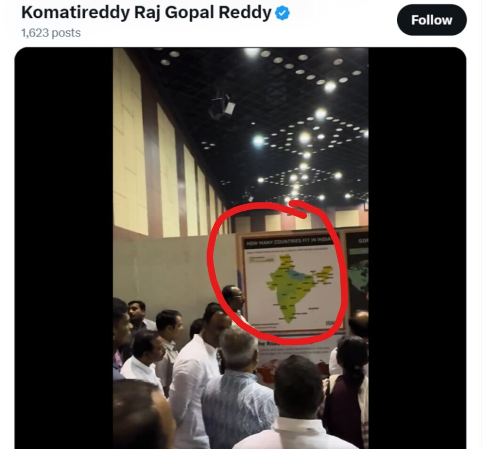
Task: Open Komatireddy Raj Gopal Reddy profile name
Action: point(146,13)
